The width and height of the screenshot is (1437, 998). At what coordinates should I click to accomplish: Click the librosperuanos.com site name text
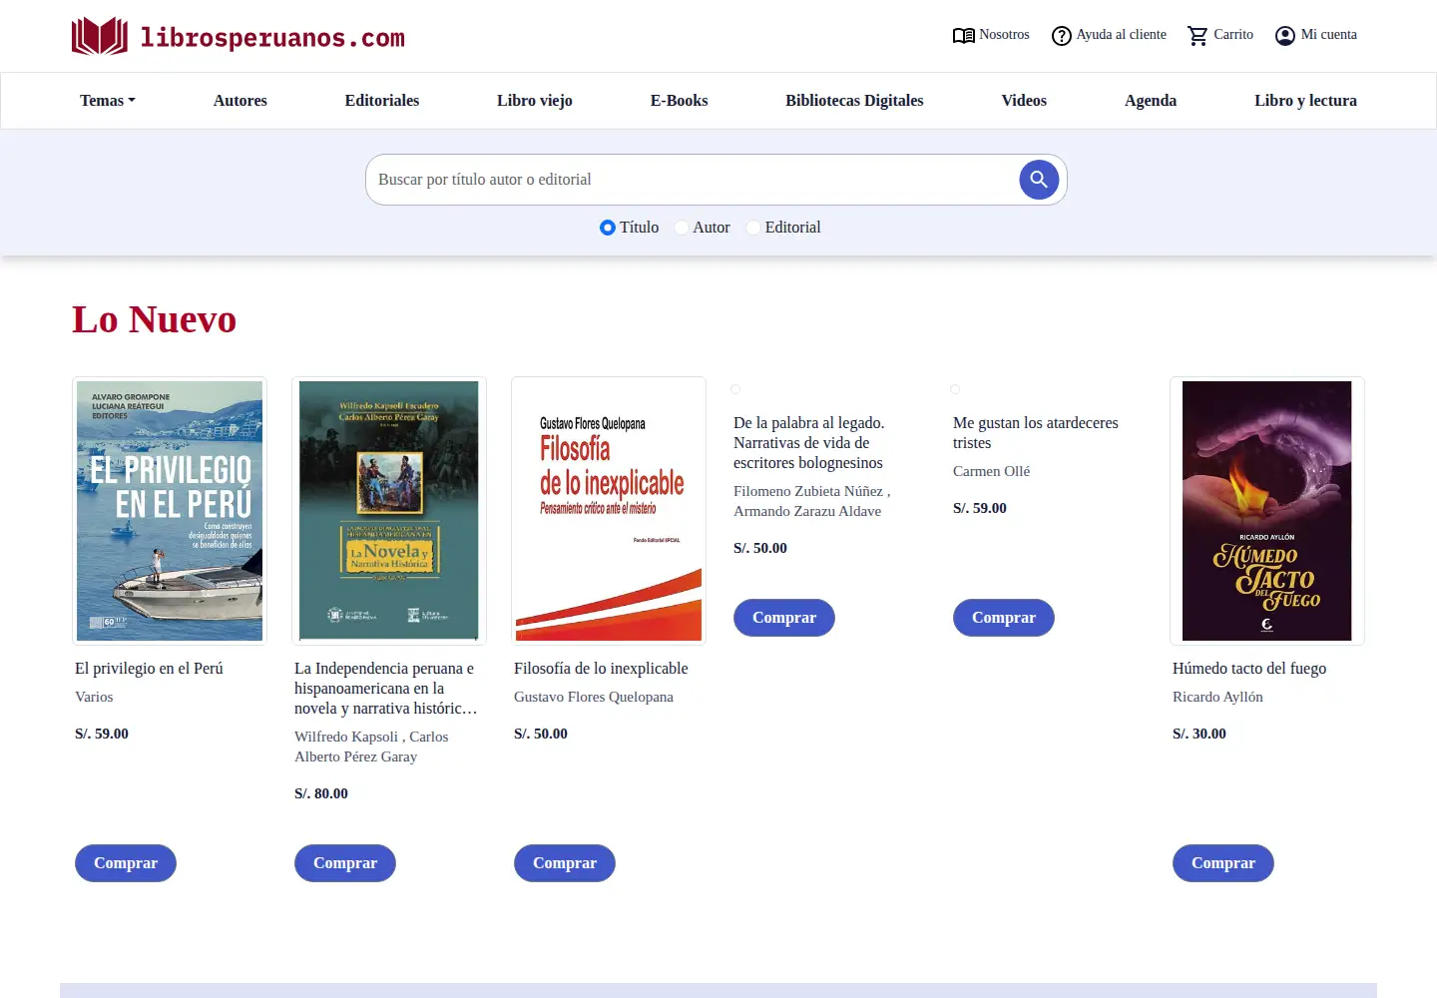(x=272, y=38)
